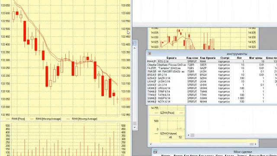The height and width of the screenshot is (156, 277).
Task: Click up arrow of RIH4 chart vertical scrollbar
Action: [x=135, y=48]
